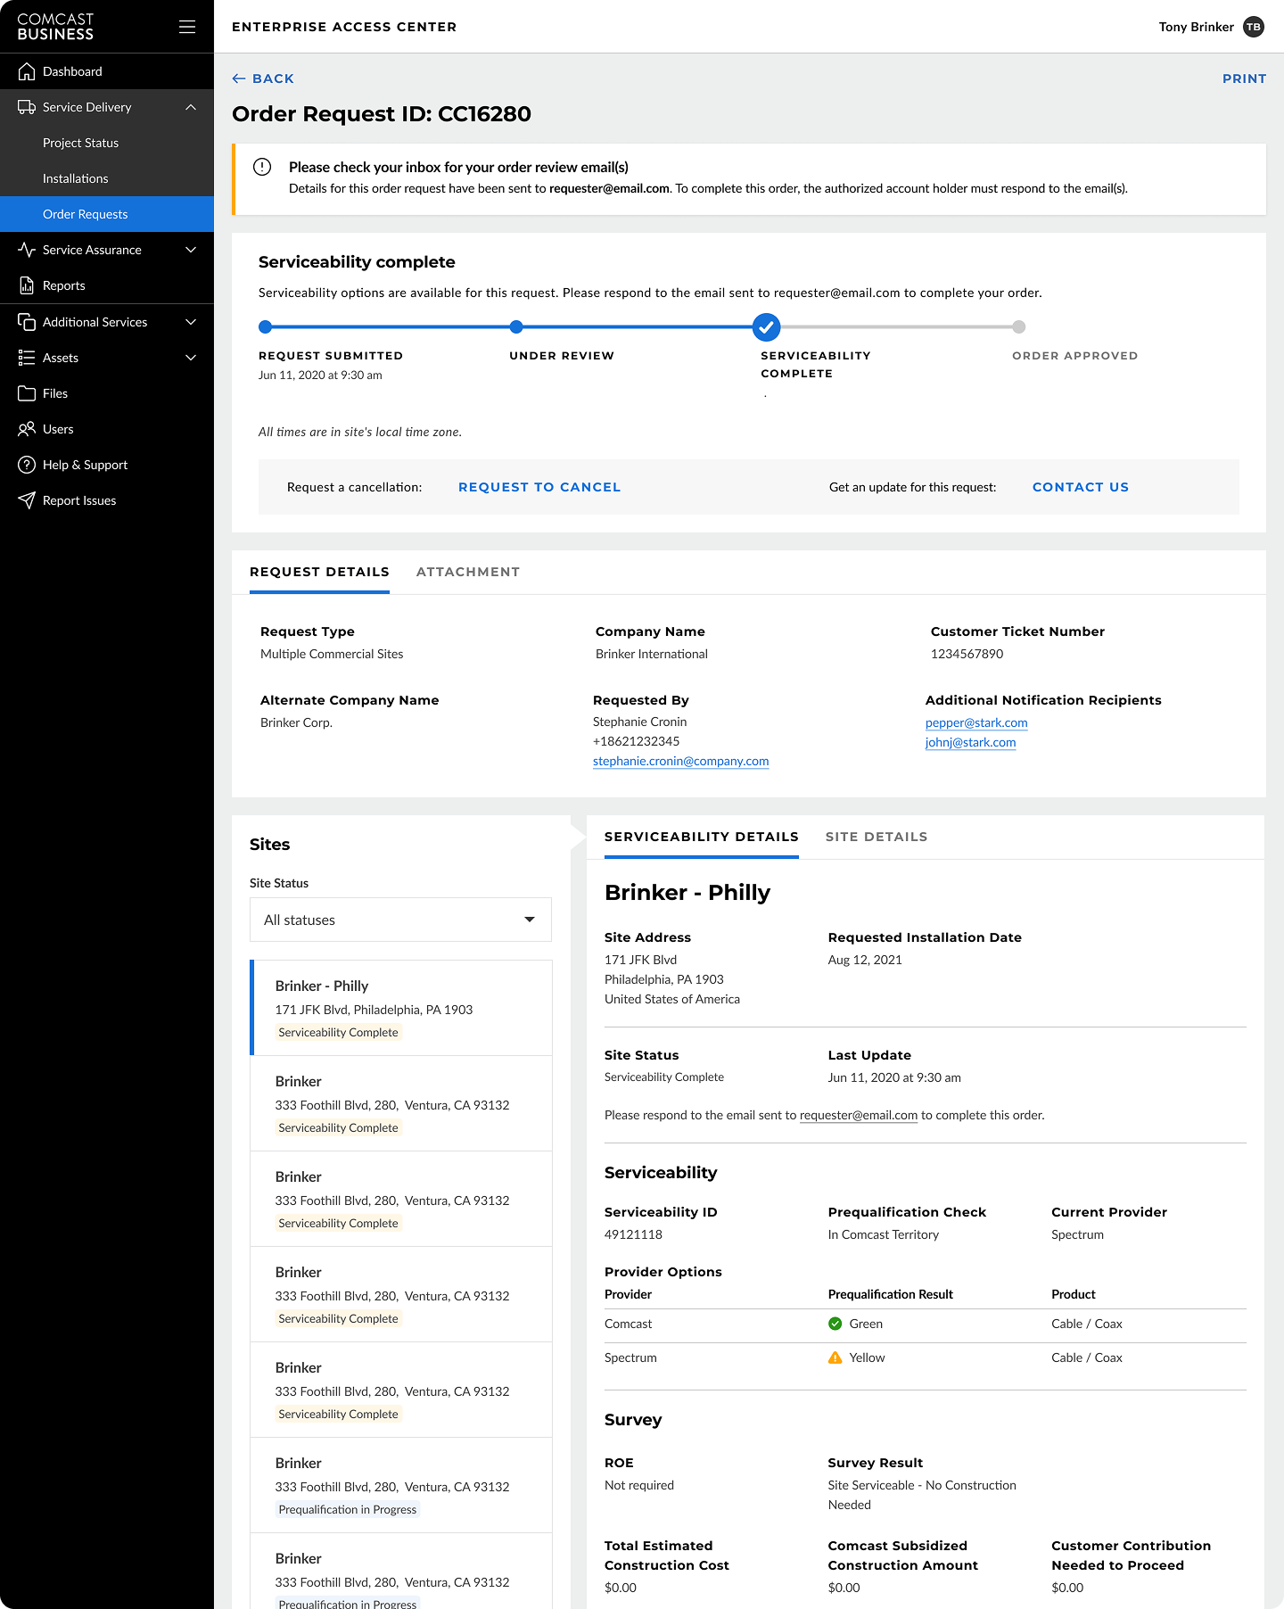The width and height of the screenshot is (1284, 1609).
Task: Click the BACK link text
Action: 273,78
